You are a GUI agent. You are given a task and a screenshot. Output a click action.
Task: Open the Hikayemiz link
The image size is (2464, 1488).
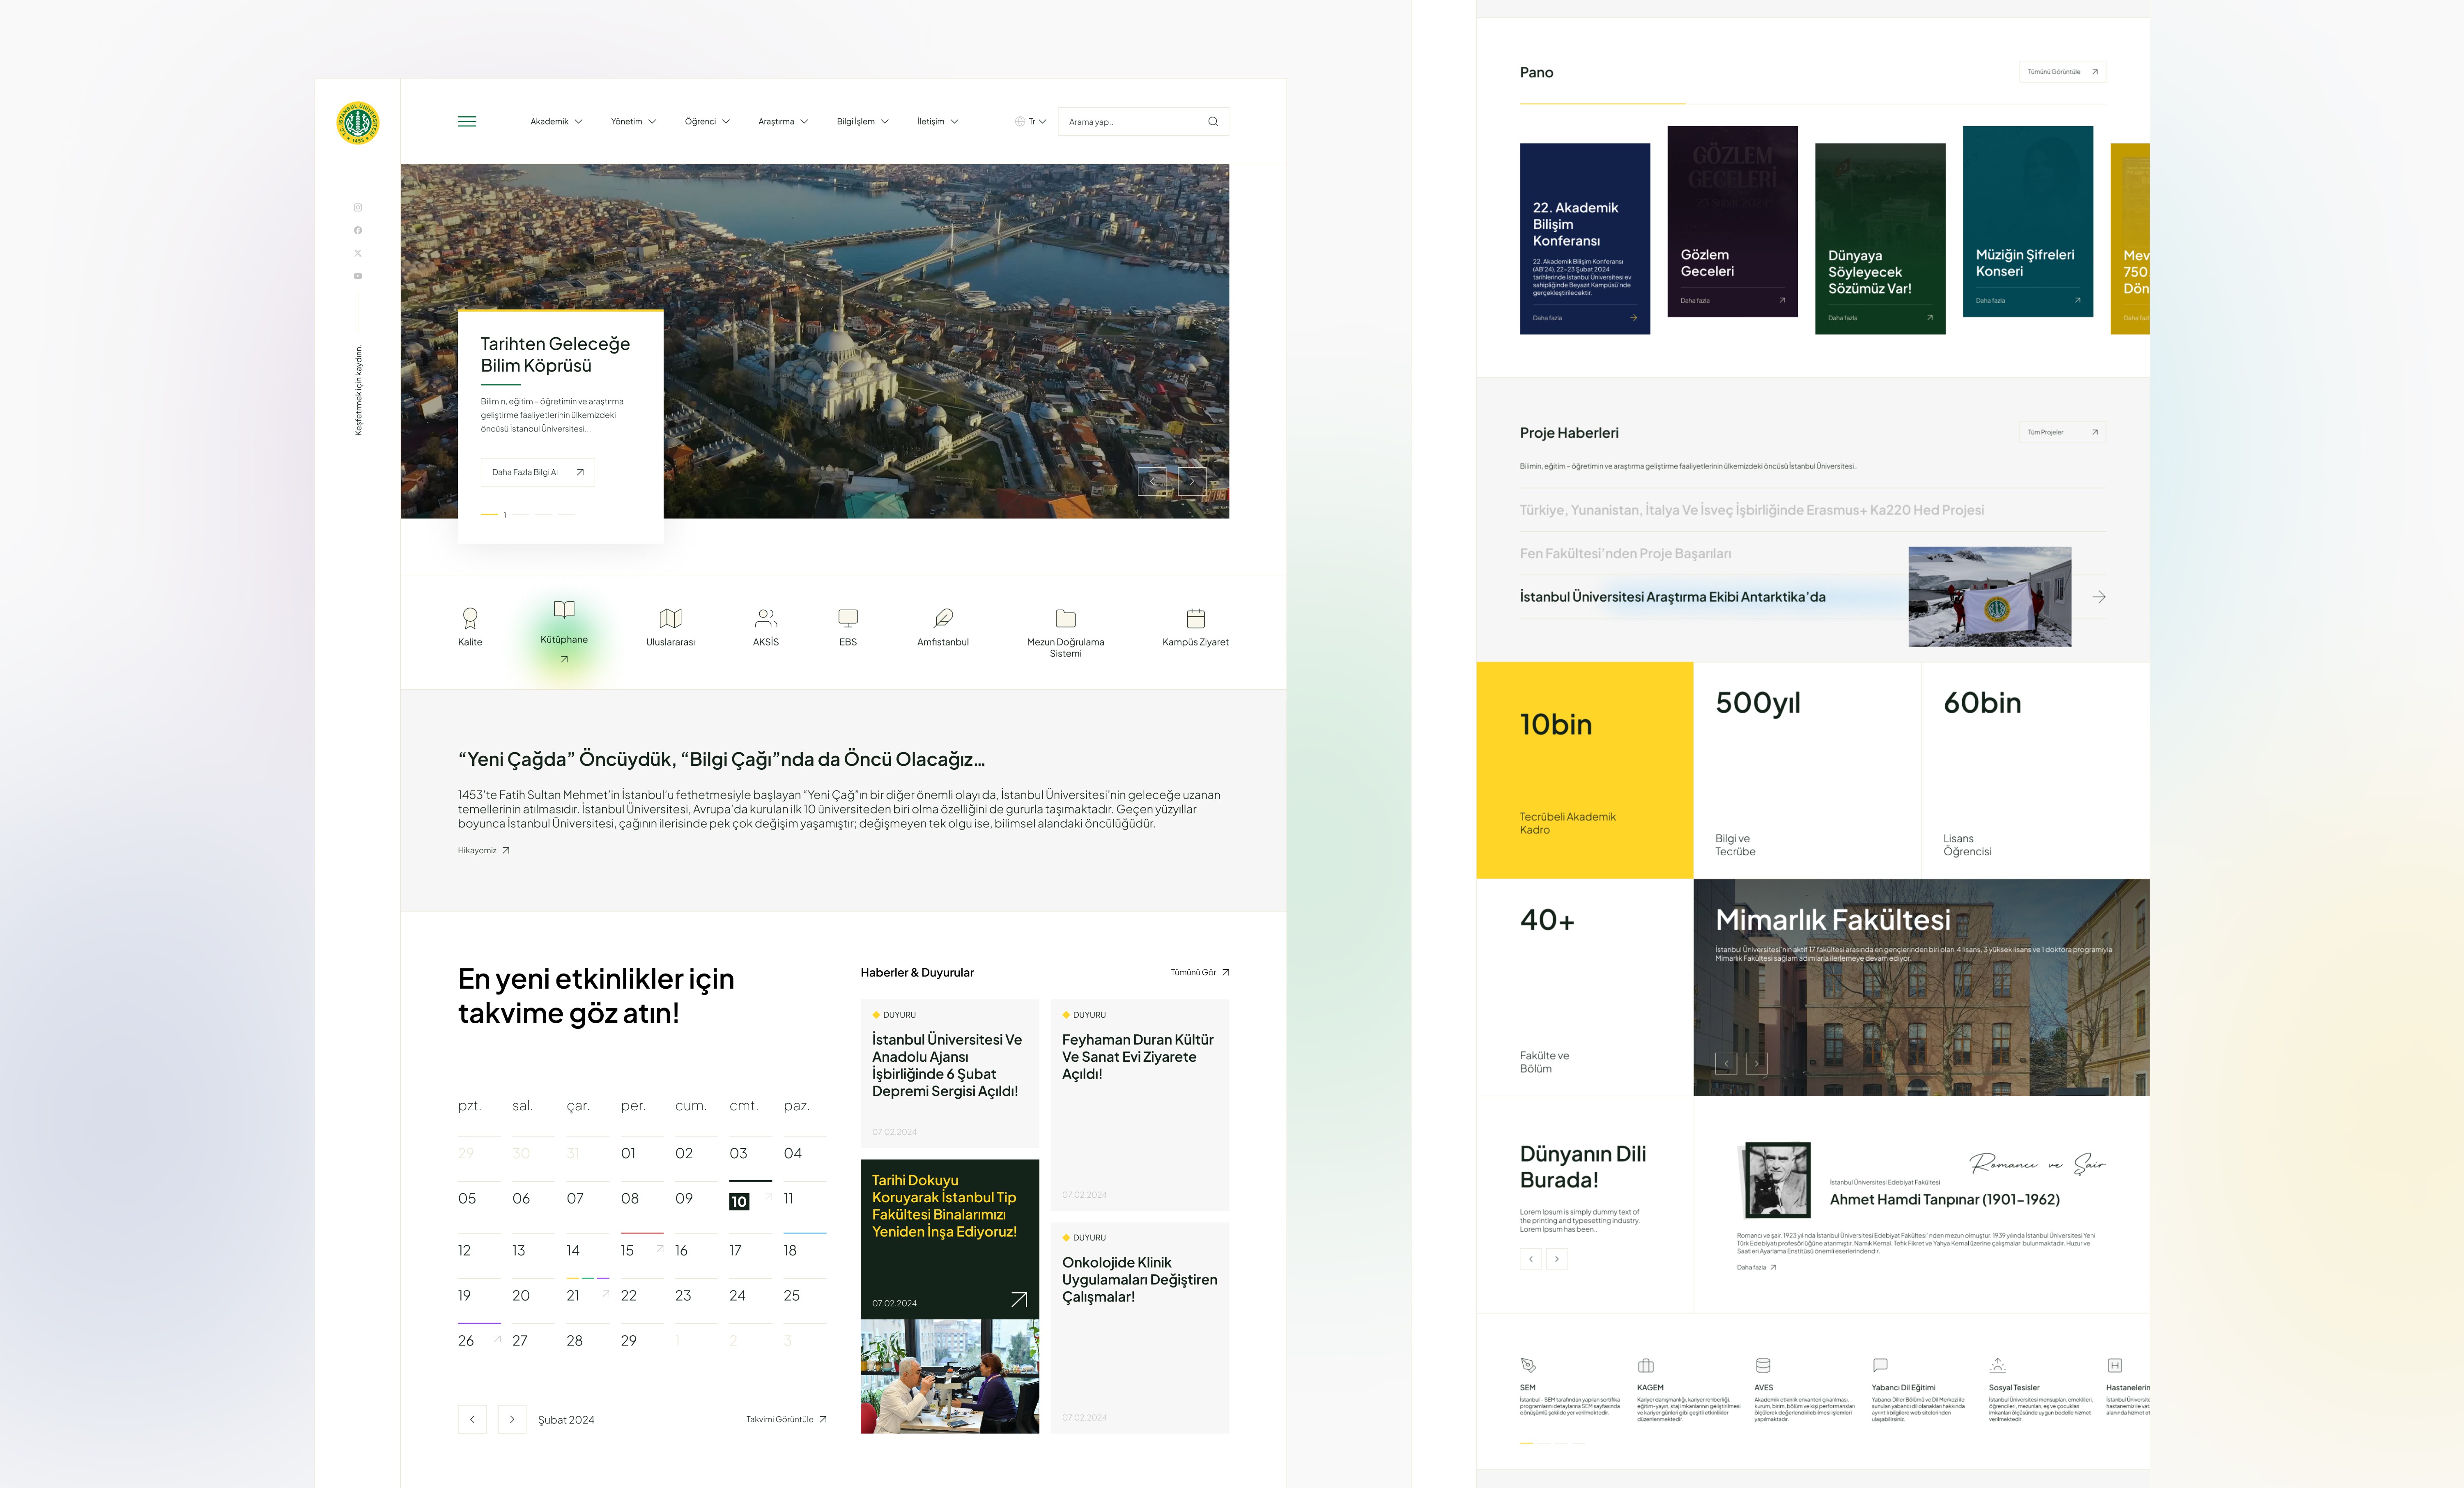pyautogui.click(x=484, y=851)
